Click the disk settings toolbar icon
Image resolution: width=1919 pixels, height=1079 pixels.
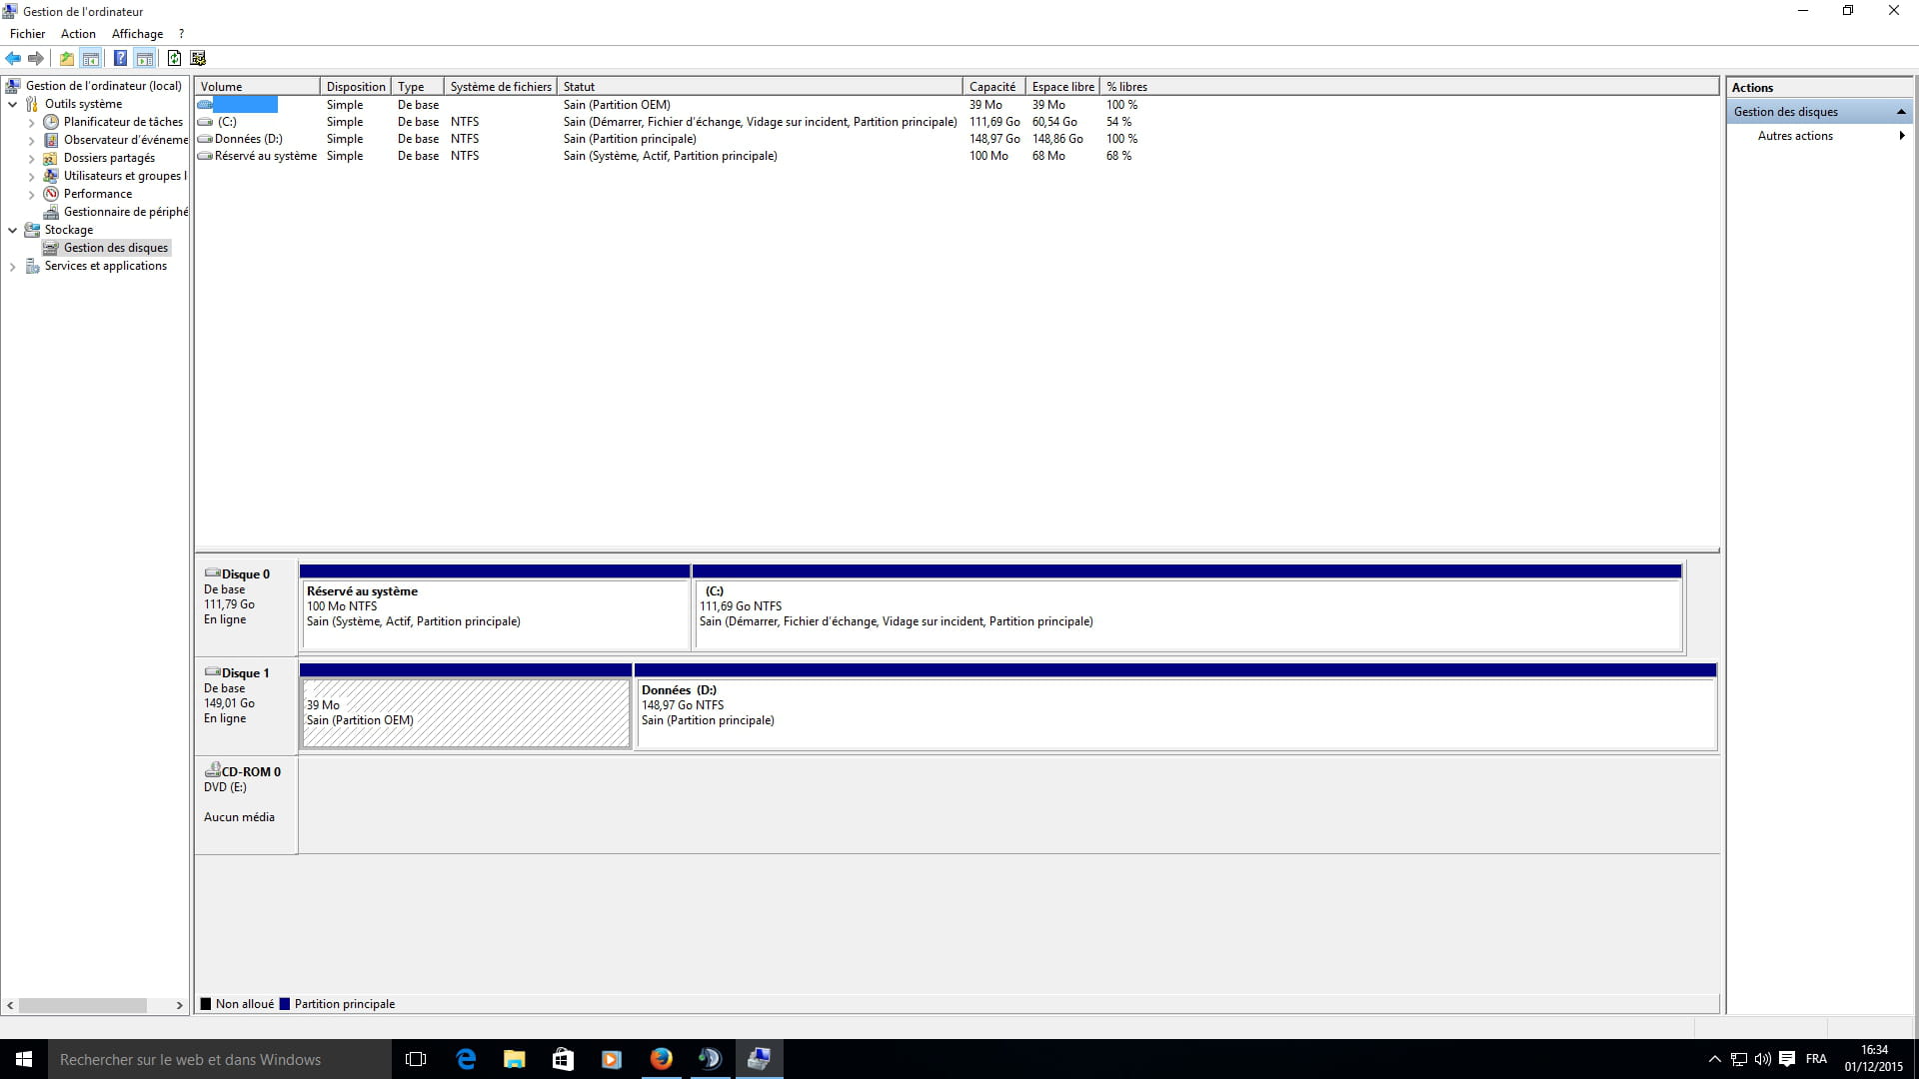[x=198, y=58]
